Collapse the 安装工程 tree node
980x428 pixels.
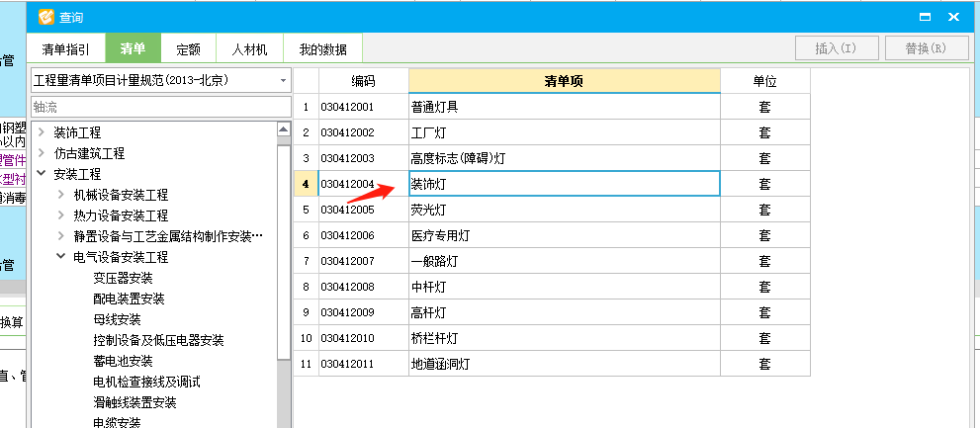(41, 174)
